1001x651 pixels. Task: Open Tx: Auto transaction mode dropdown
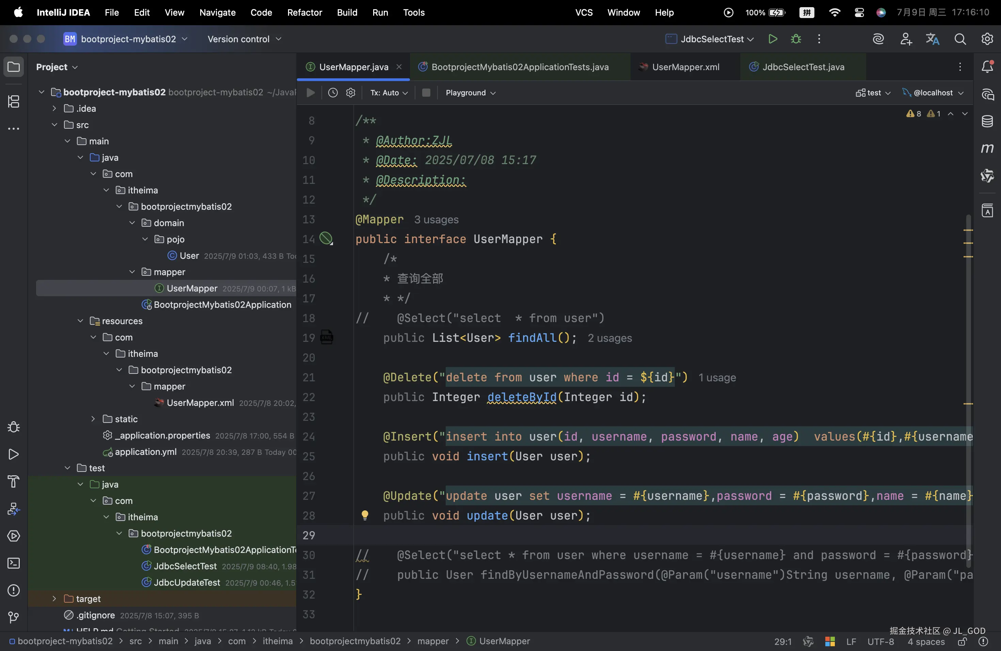point(388,93)
